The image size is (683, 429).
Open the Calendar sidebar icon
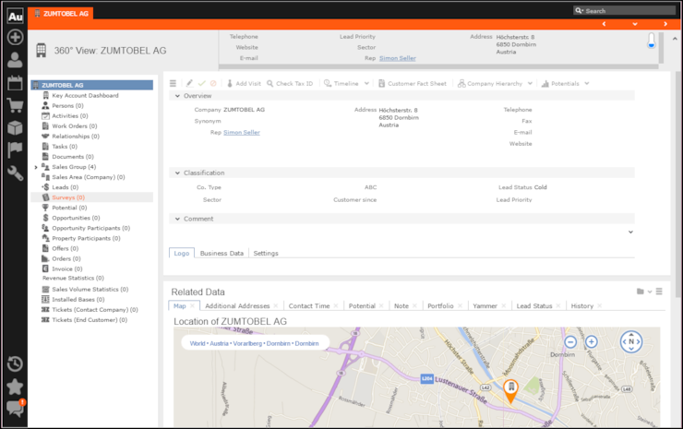click(x=15, y=82)
